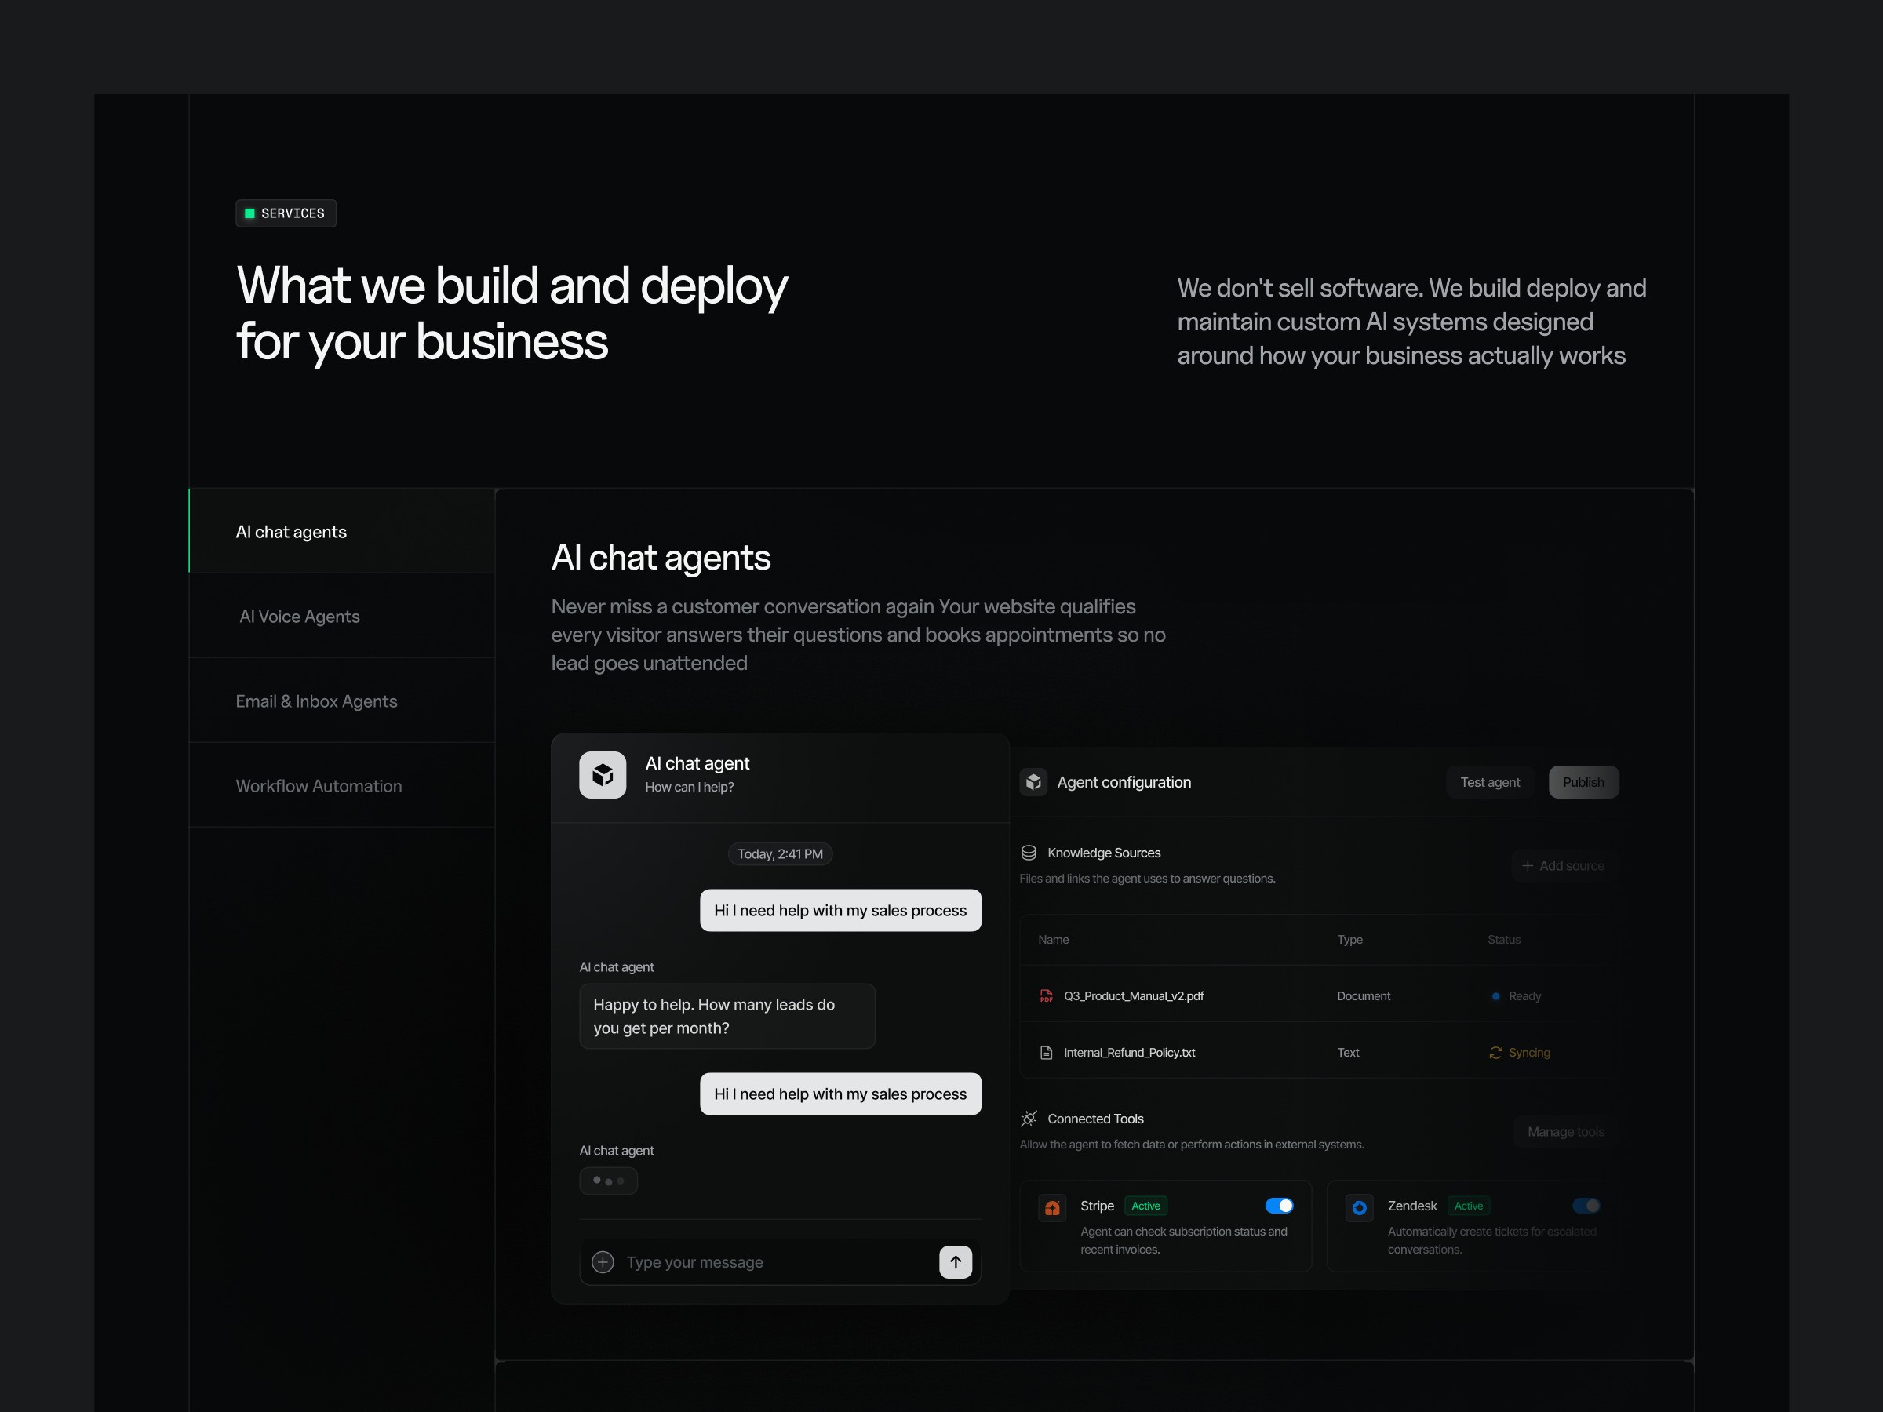Click the plus attachment icon in message box

[603, 1261]
